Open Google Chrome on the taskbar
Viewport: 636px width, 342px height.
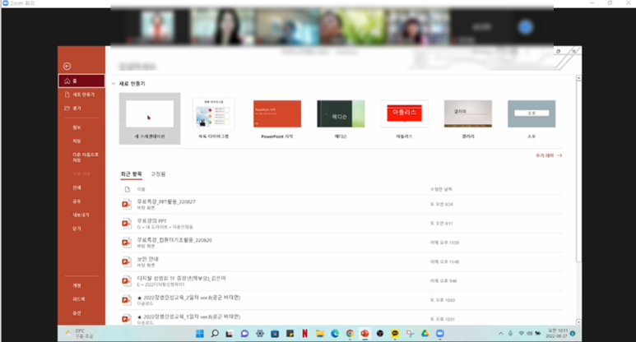pos(350,334)
